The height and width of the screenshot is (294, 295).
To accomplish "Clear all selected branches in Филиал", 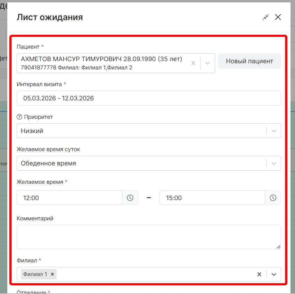I will [x=259, y=274].
